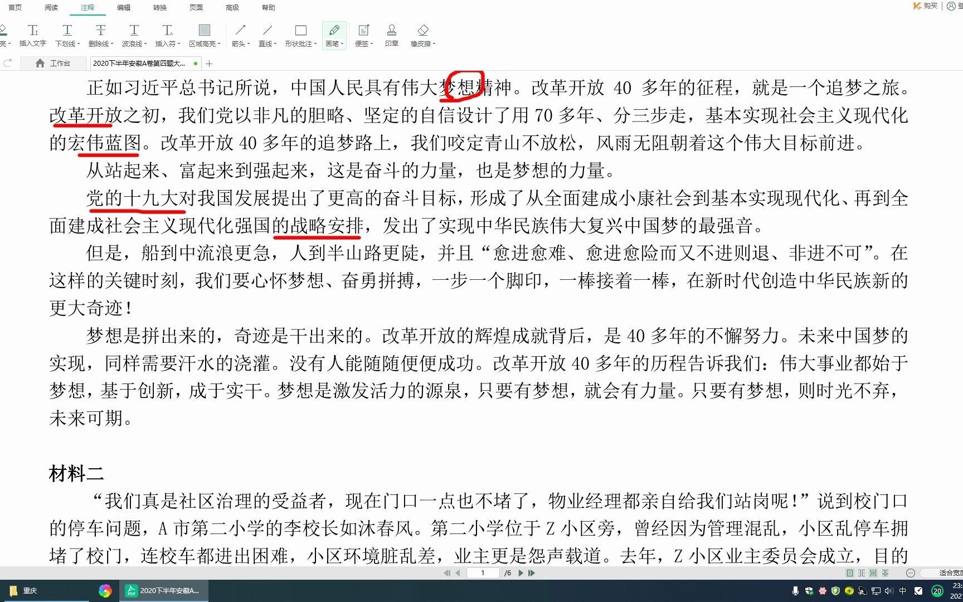The image size is (963, 602).
Task: Open the 页面 menu tab
Action: click(x=196, y=8)
